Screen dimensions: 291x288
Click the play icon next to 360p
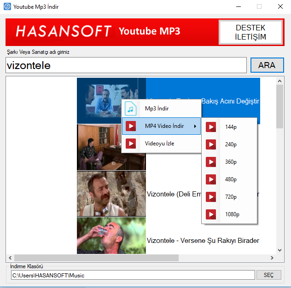(x=211, y=162)
